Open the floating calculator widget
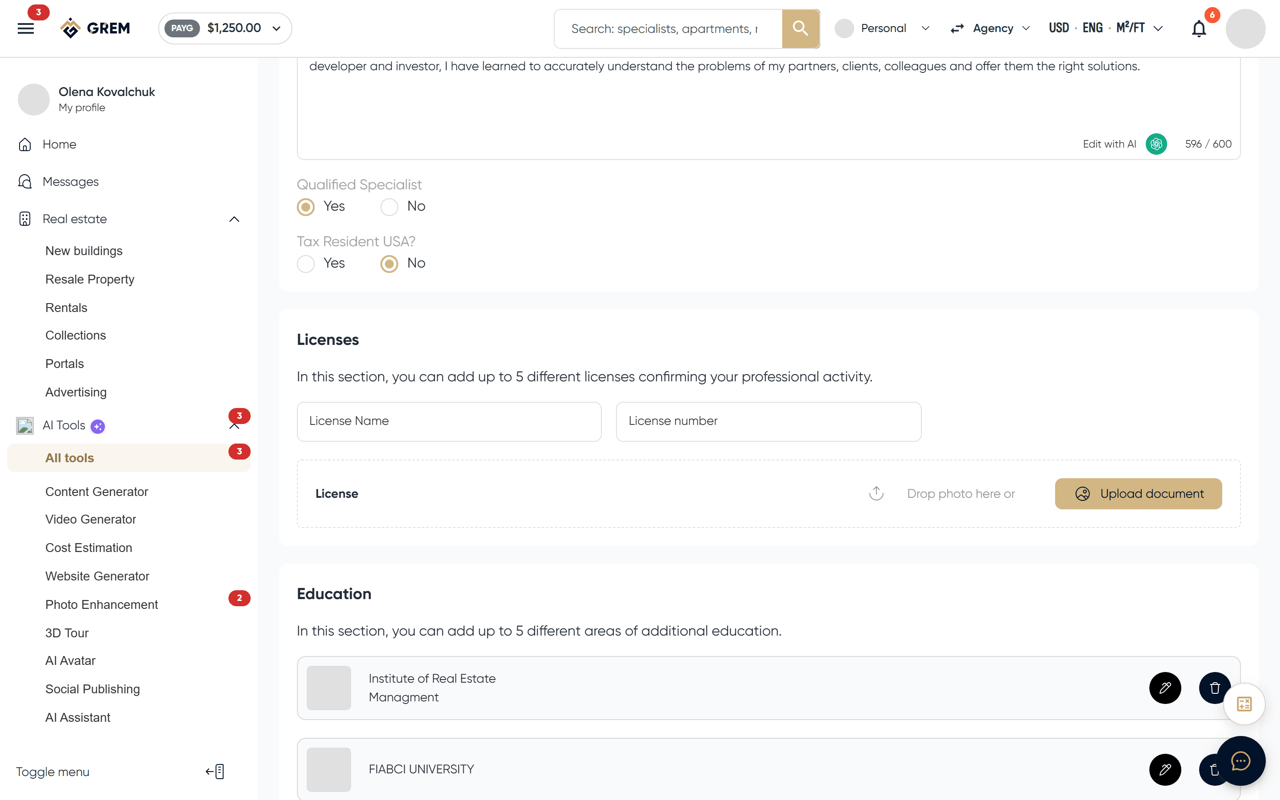 (1244, 704)
